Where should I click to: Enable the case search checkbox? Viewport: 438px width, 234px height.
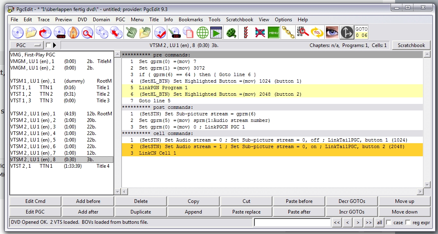tap(389, 223)
